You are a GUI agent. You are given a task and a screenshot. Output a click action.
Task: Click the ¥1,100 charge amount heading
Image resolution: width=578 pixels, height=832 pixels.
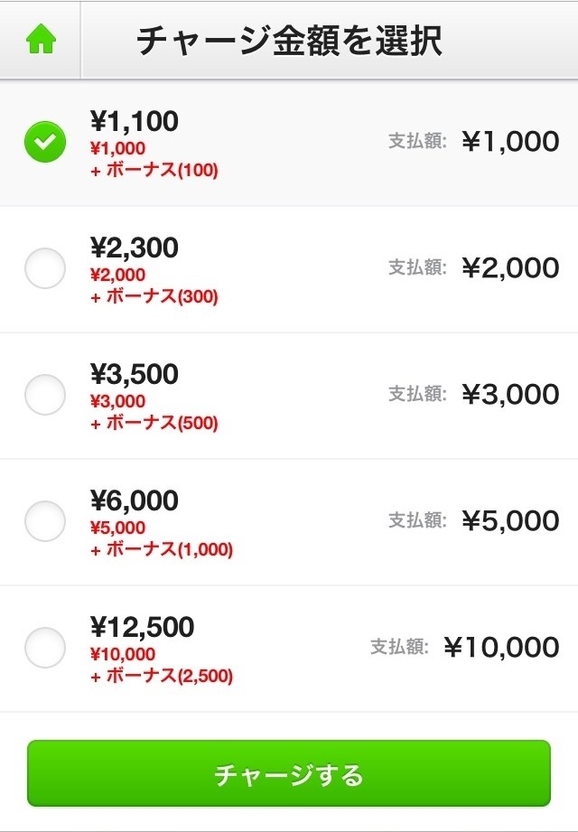135,121
